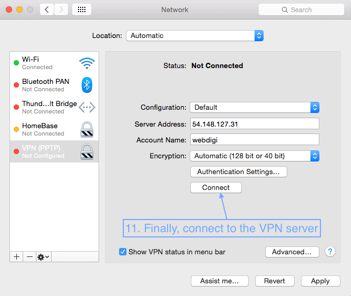Click the Wi-Fi signal icon
The width and height of the screenshot is (351, 296).
pos(87,63)
